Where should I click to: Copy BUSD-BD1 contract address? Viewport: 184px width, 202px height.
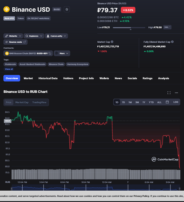point(50,53)
